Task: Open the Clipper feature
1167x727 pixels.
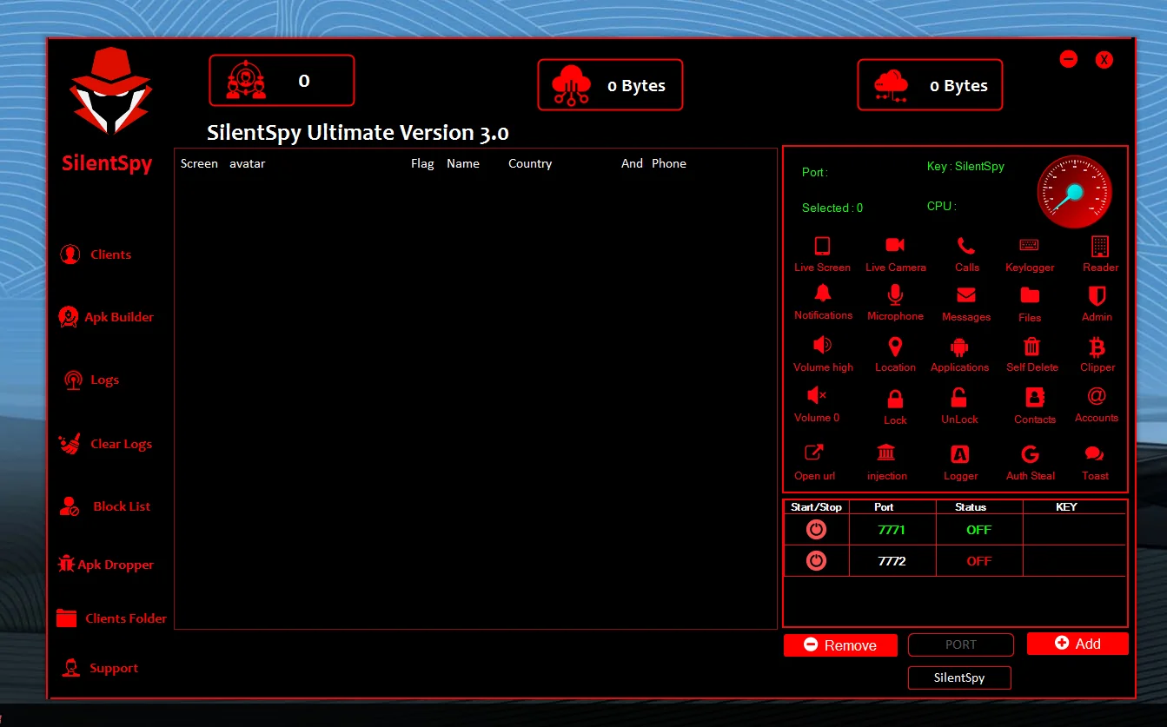Action: pyautogui.click(x=1097, y=354)
